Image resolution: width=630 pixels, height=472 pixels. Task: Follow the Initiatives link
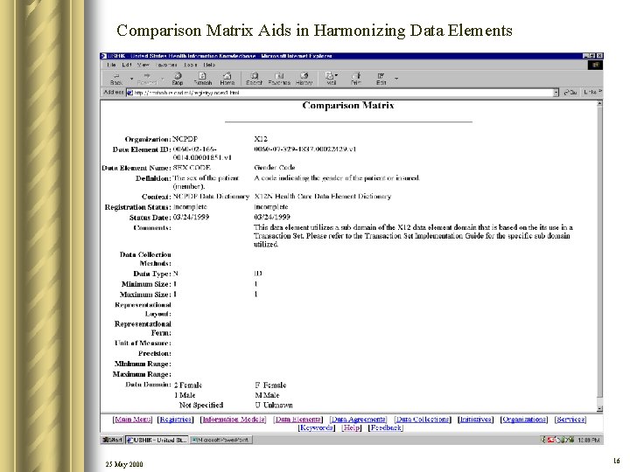click(476, 420)
